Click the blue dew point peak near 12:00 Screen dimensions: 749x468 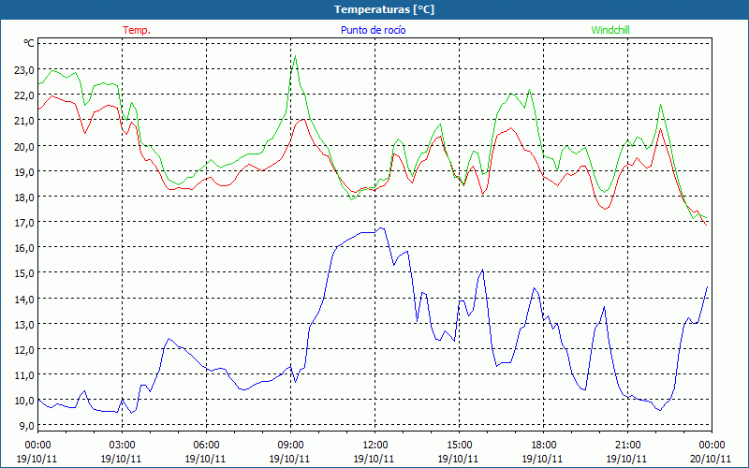(x=382, y=228)
